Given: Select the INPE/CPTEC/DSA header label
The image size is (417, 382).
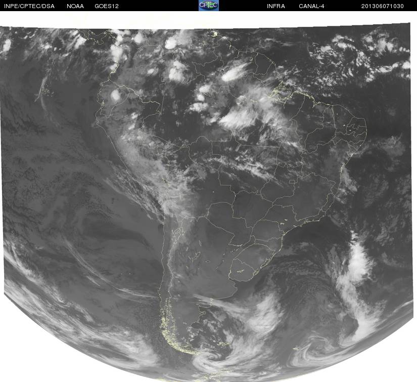Looking at the screenshot, I should tap(29, 6).
